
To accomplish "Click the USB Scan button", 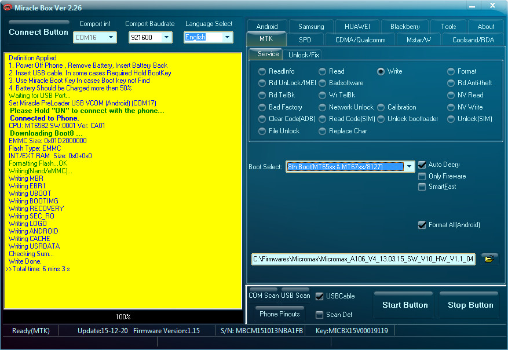I will click(295, 295).
